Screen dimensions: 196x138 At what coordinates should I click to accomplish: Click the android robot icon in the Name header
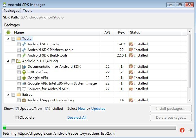tap(8, 32)
